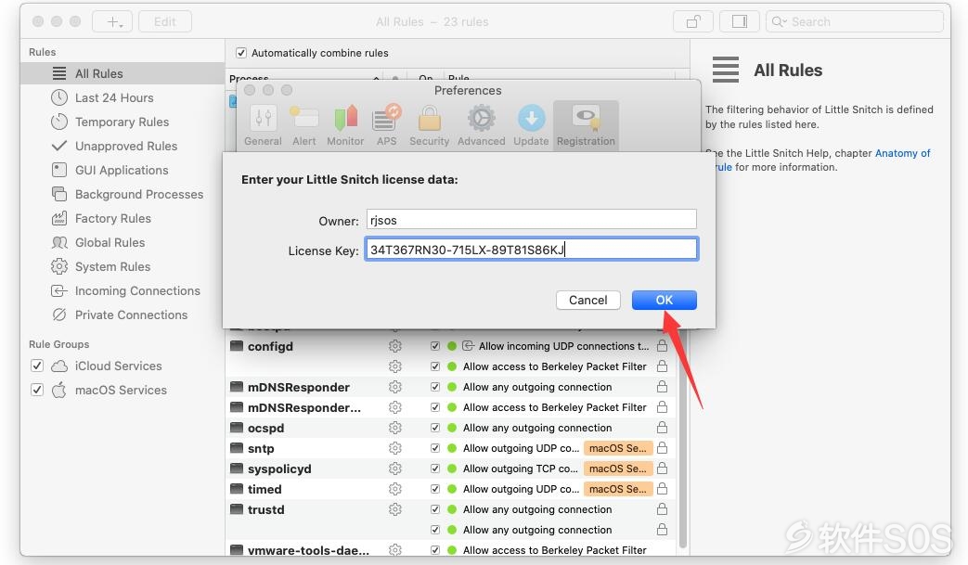Click the ocspd gear settings icon
This screenshot has height=565, width=968.
click(395, 428)
